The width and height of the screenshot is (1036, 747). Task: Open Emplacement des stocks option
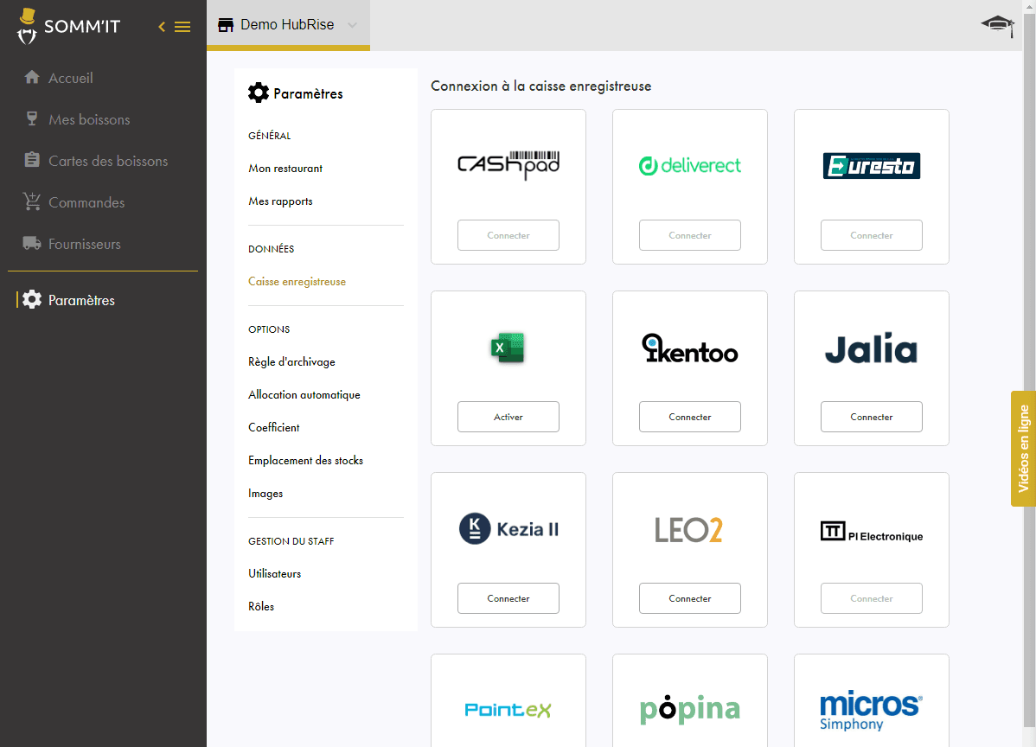pyautogui.click(x=306, y=460)
